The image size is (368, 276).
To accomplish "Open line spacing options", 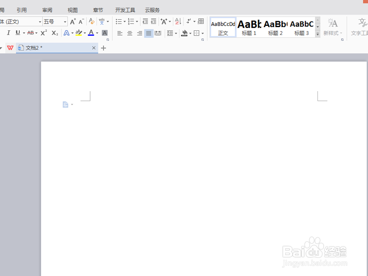I will [170, 33].
